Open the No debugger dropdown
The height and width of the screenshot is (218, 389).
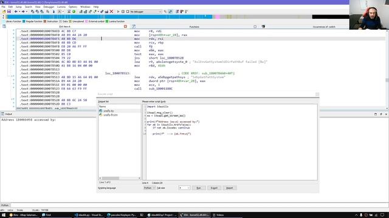(146, 12)
